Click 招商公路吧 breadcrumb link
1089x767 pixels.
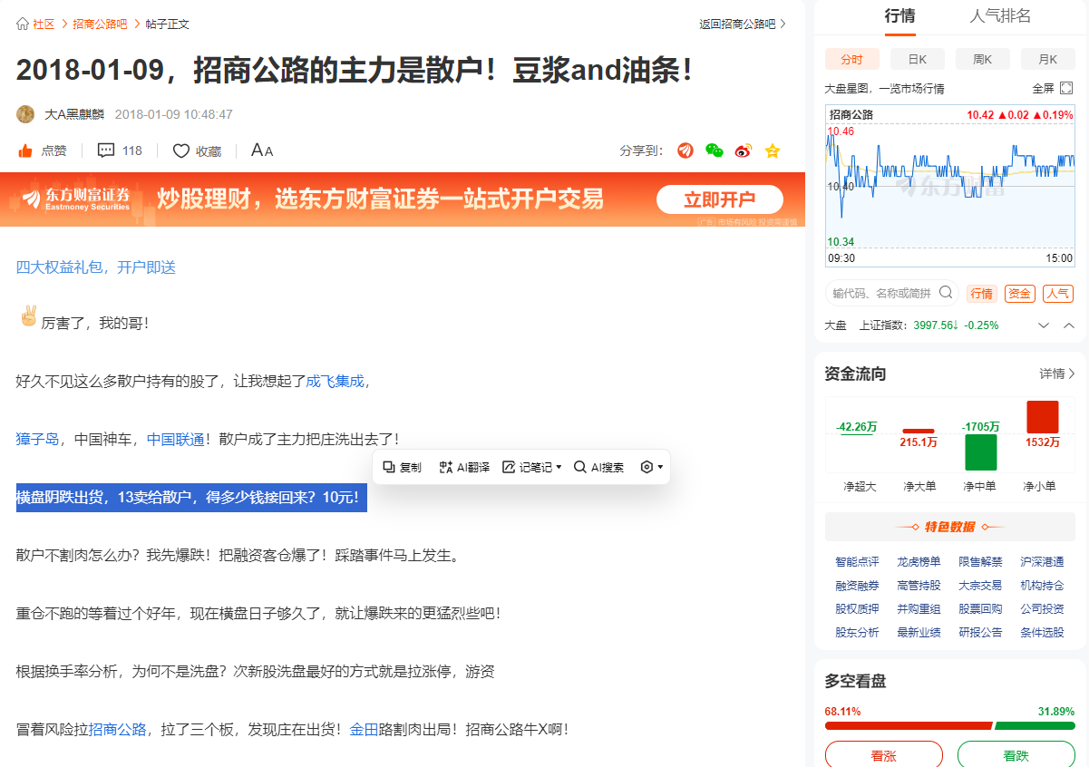click(x=101, y=24)
